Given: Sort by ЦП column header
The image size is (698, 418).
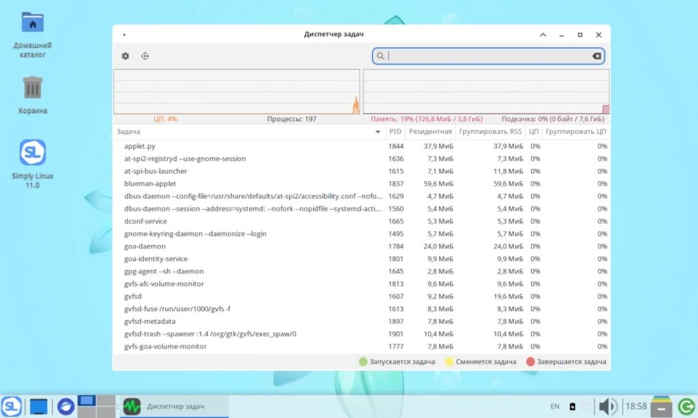Looking at the screenshot, I should pyautogui.click(x=534, y=131).
